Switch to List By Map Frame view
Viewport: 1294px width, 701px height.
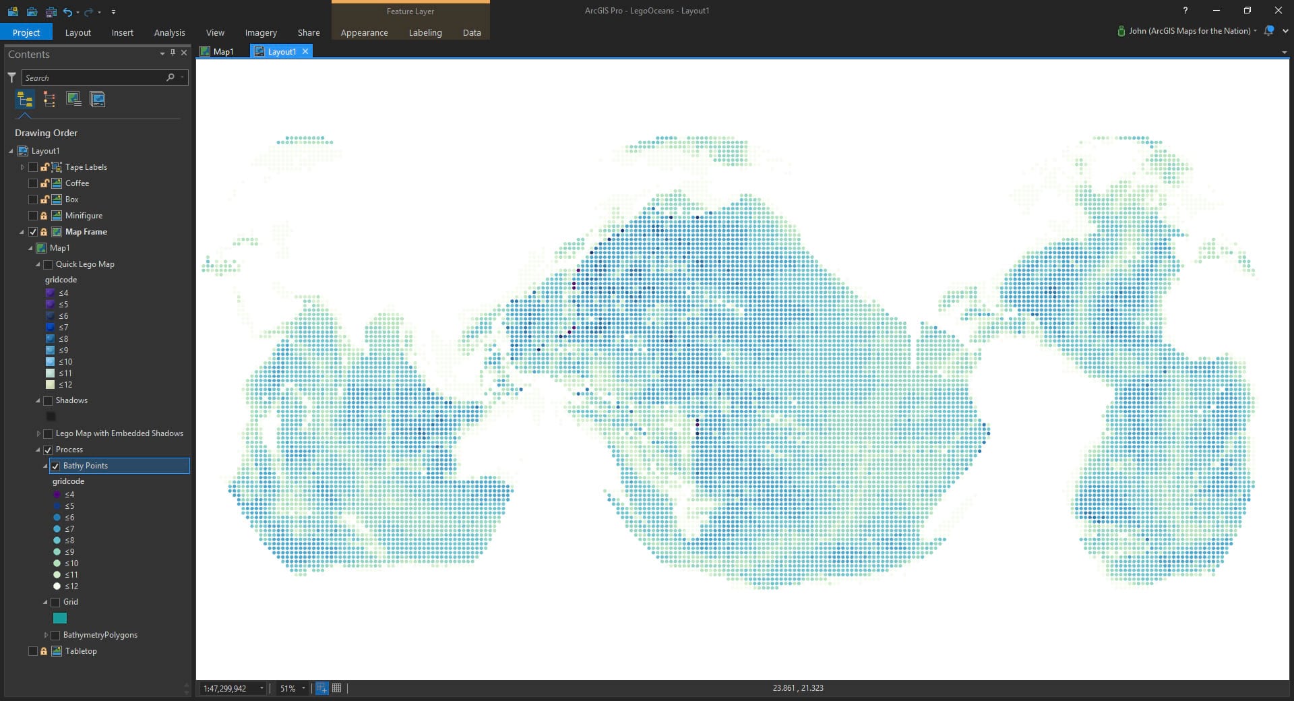pos(73,100)
